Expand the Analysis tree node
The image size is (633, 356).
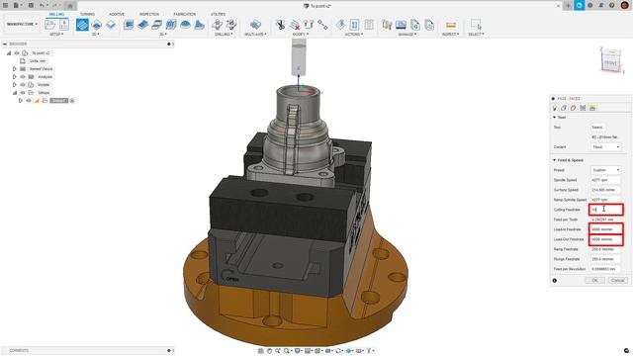[x=15, y=77]
